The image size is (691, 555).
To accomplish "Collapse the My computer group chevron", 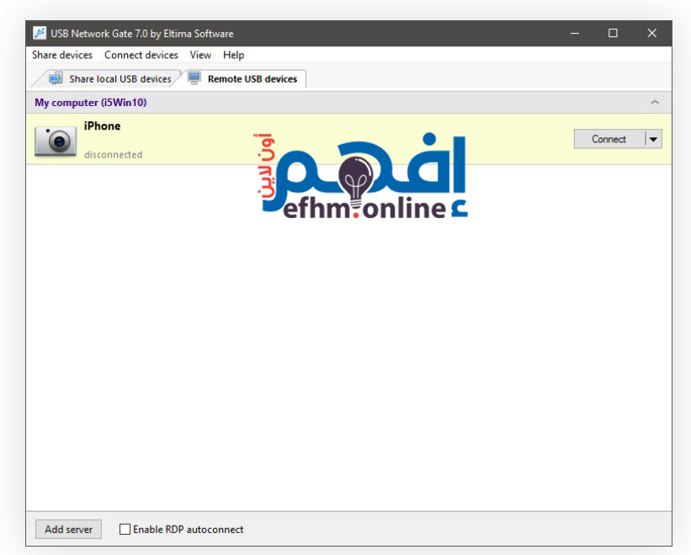I will 655,103.
